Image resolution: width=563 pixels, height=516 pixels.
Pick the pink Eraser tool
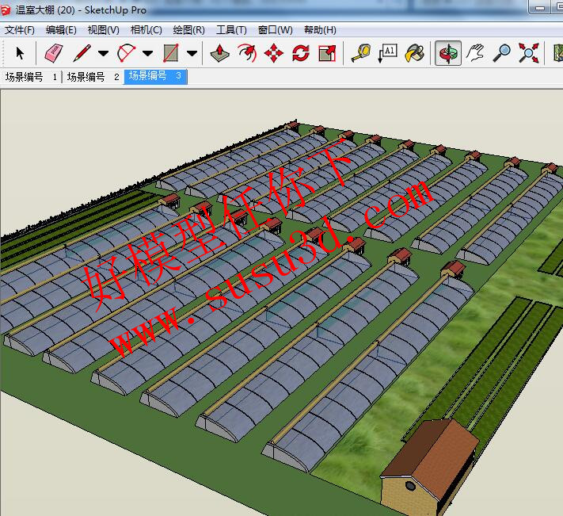point(54,53)
